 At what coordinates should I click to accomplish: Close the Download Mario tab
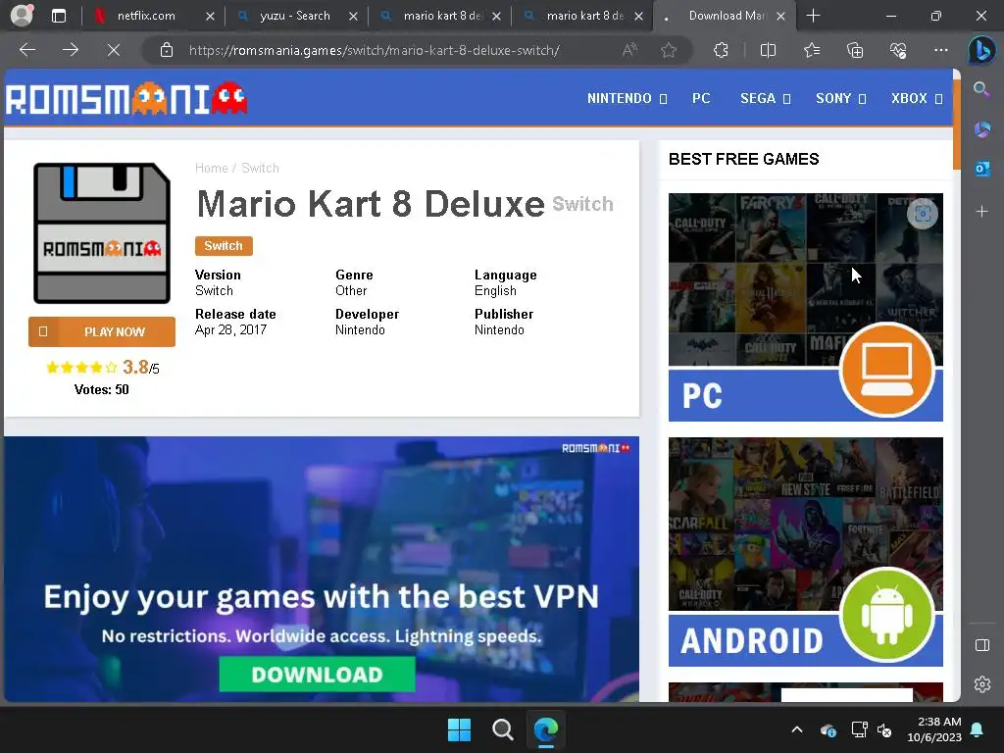tap(780, 17)
